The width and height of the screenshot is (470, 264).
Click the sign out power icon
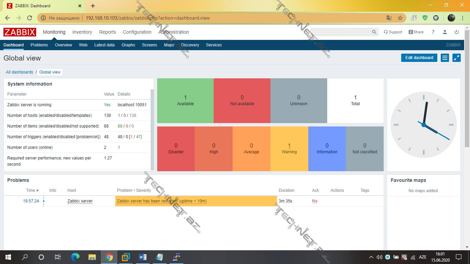coord(457,32)
